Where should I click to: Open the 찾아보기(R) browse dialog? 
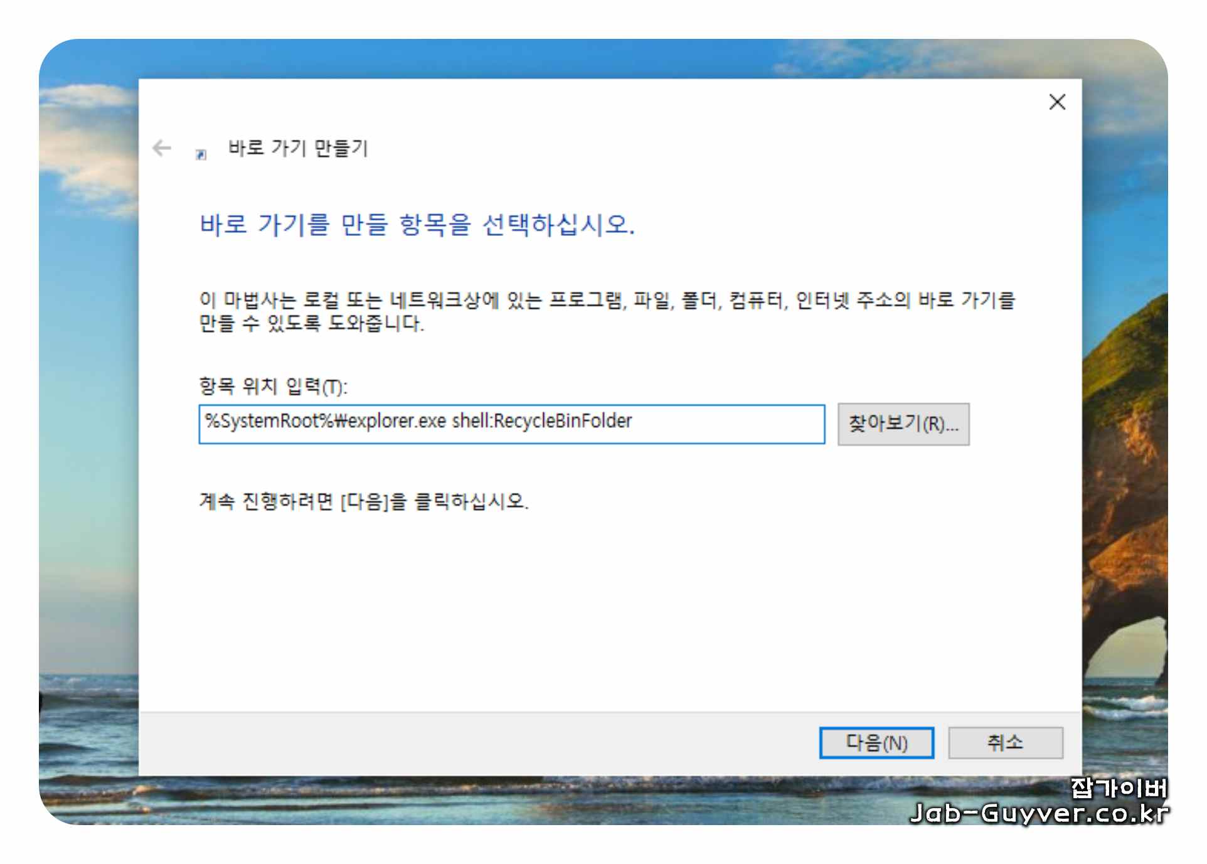[x=903, y=424]
